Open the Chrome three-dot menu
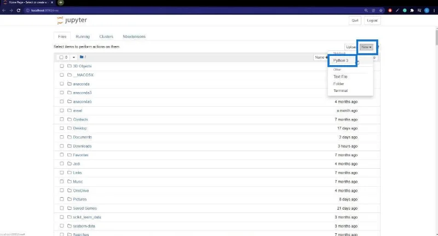438x236 pixels. tap(434, 10)
